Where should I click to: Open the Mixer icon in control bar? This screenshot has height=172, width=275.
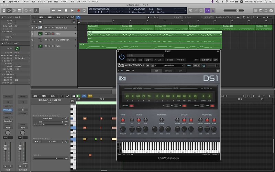(x=31, y=11)
